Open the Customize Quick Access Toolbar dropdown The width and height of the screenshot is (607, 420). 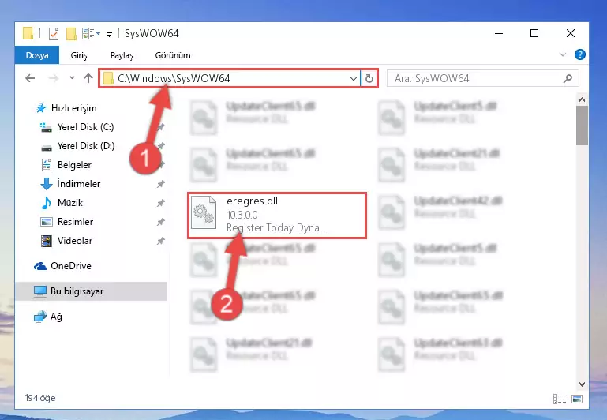pyautogui.click(x=110, y=35)
